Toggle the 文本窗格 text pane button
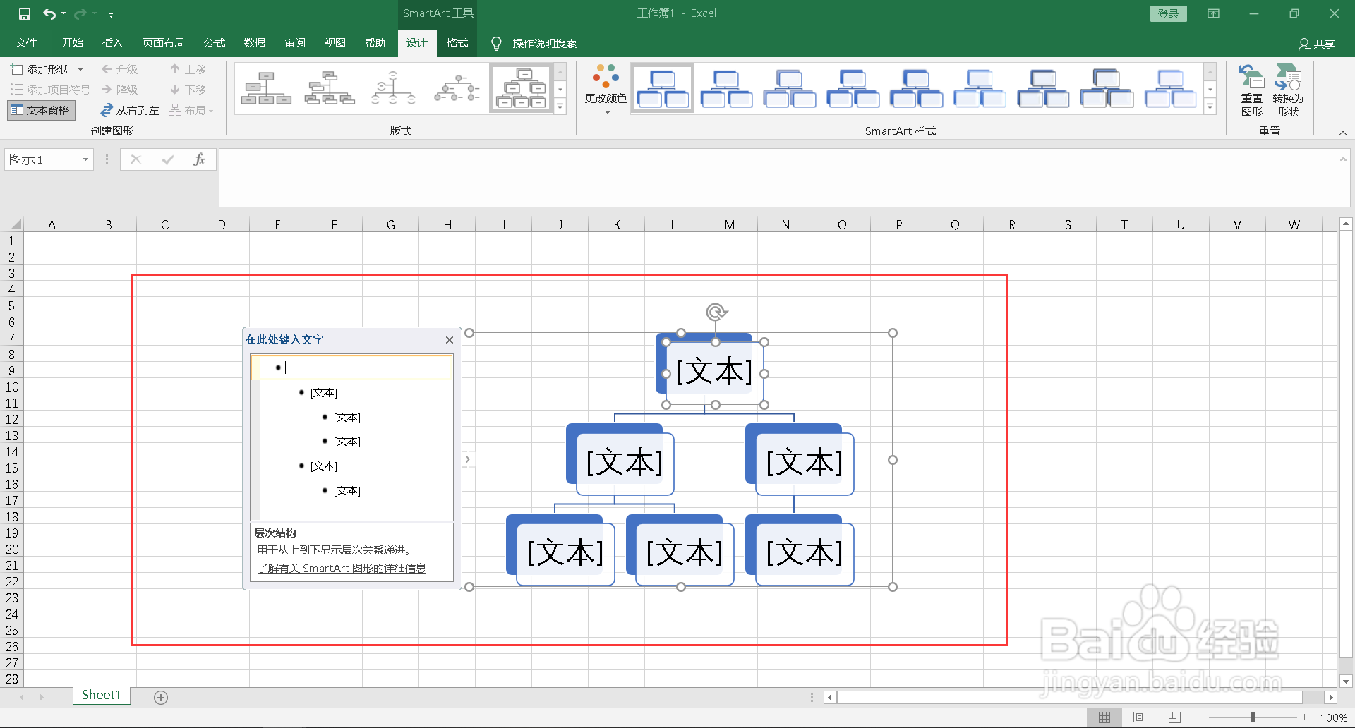1355x728 pixels. tap(41, 110)
